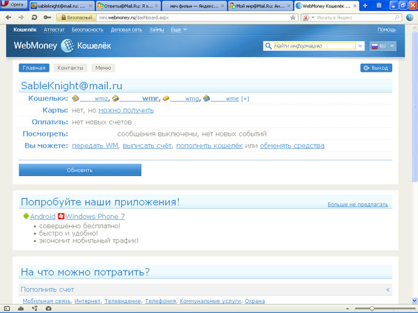Viewport: 418px width, 313px height.
Task: Open Деловая сеть in the top menu
Action: click(x=126, y=30)
